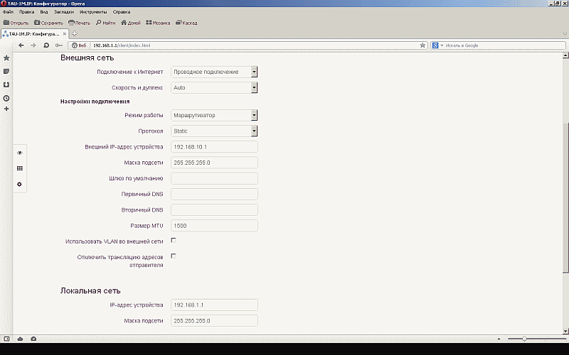Open the closed tabs arrow at tab bar end

click(565, 33)
